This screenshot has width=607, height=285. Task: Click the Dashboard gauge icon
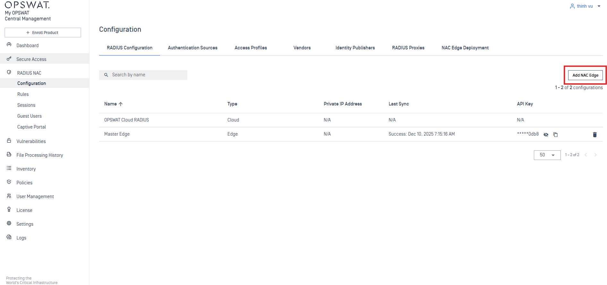[x=9, y=45]
